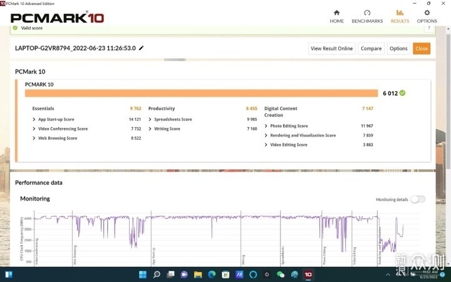
Task: Open taskbar Search magnifier
Action: [x=157, y=274]
